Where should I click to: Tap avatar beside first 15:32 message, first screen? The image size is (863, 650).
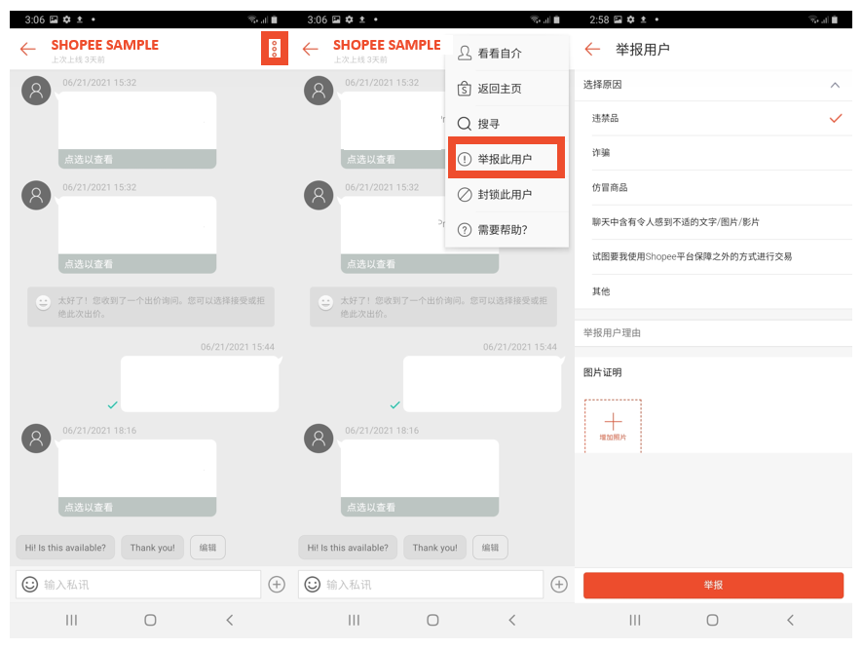(x=36, y=91)
